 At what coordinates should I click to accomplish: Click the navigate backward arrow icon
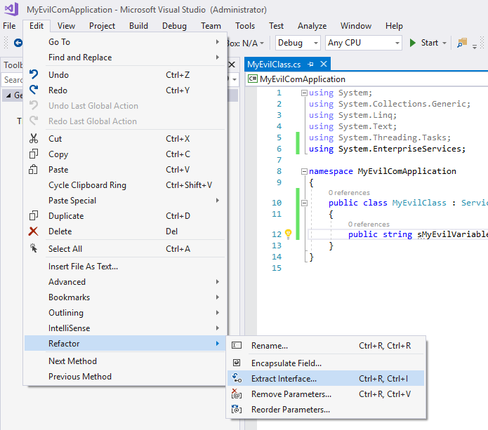click(18, 43)
